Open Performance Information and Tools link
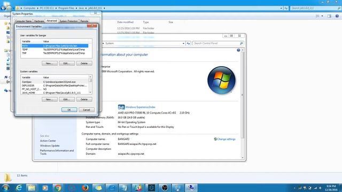342x192 pixels. [57, 152]
